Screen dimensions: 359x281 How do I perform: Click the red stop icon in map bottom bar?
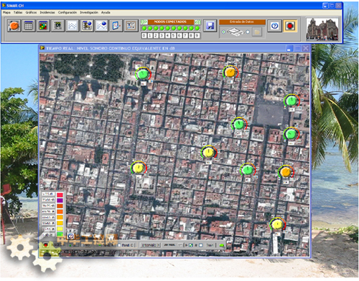point(46,245)
